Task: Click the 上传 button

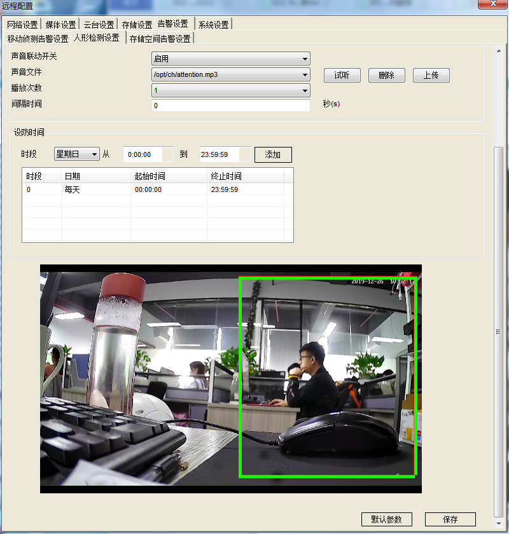Action: (431, 75)
